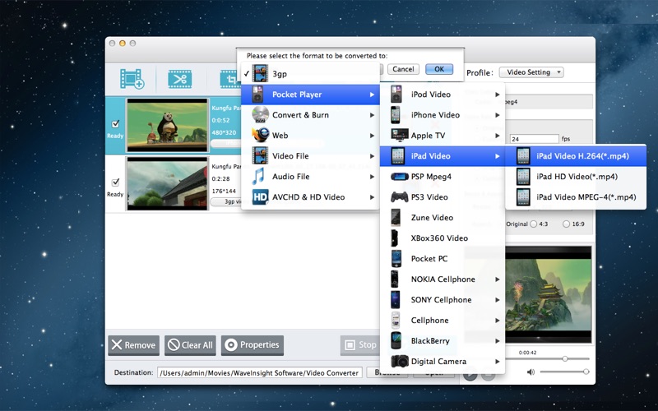Open the Video Setting profile dropdown
Image resolution: width=658 pixels, height=411 pixels.
(x=531, y=72)
